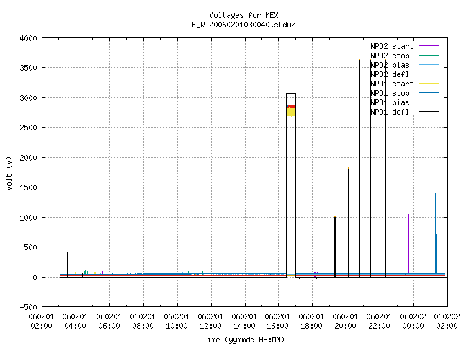Click the y-axis tick value -500
This screenshot has height=346, width=461.
[x=29, y=307]
